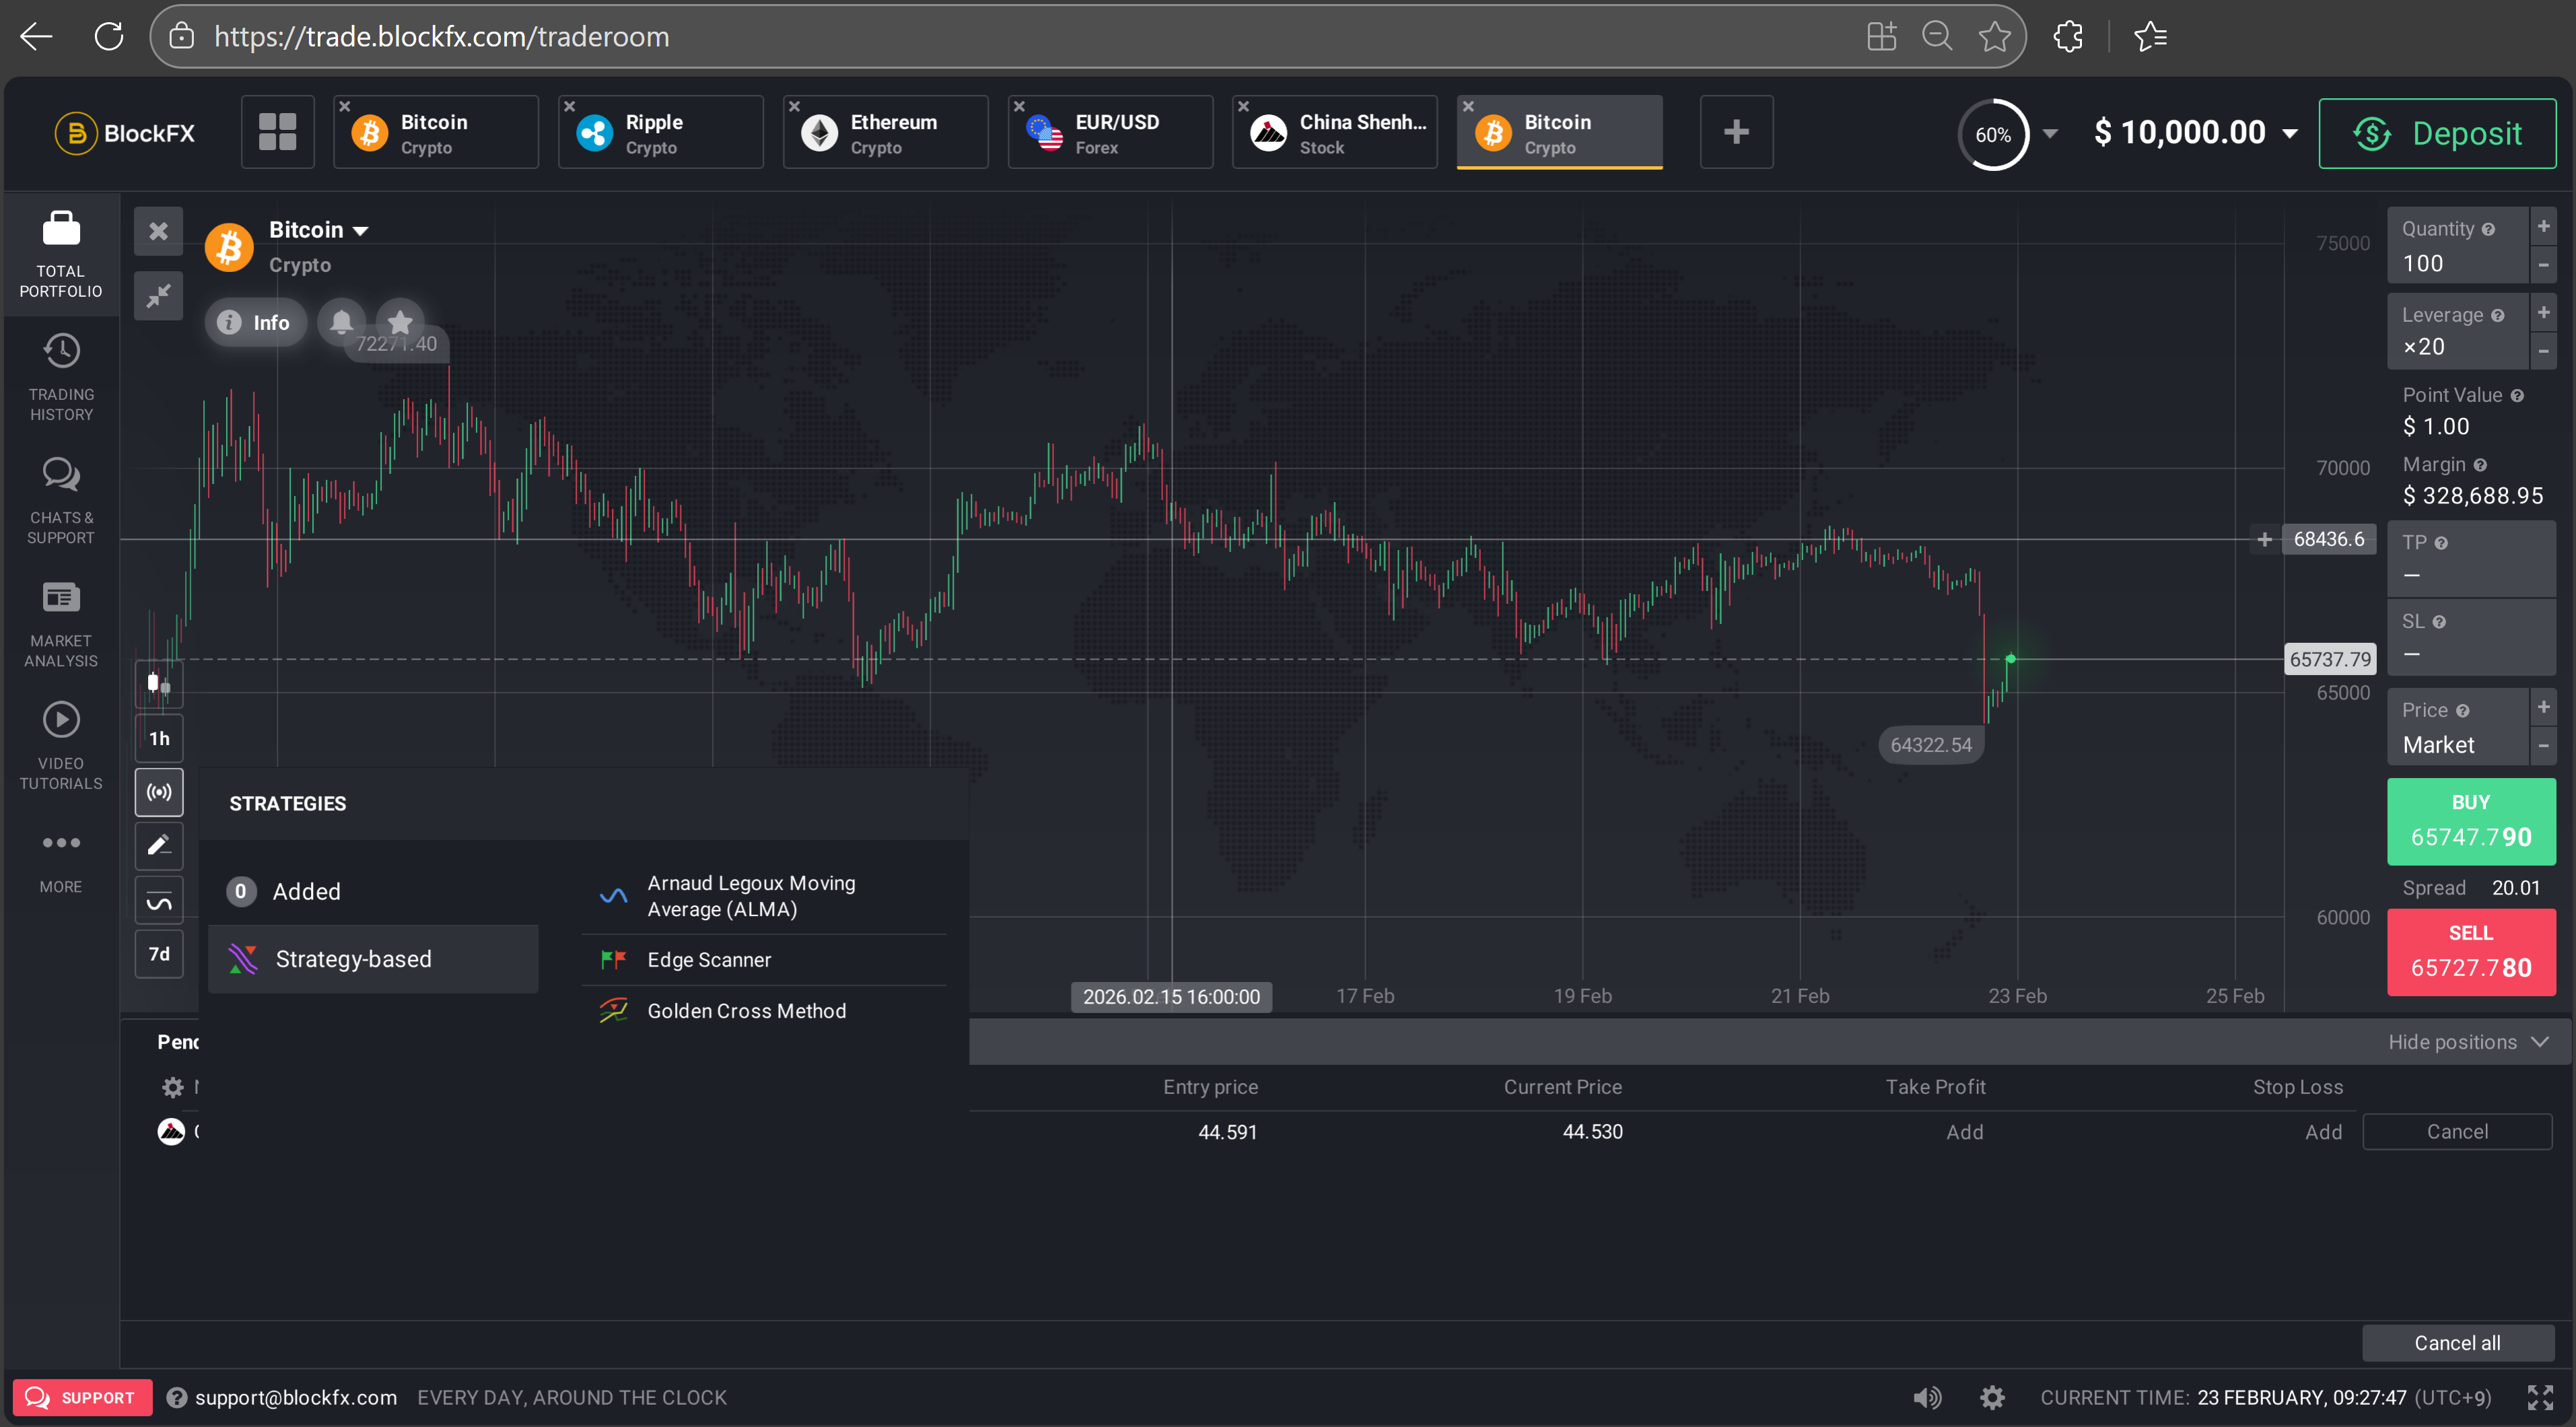This screenshot has width=2576, height=1427.
Task: Select the Added strategies category
Action: tap(373, 891)
